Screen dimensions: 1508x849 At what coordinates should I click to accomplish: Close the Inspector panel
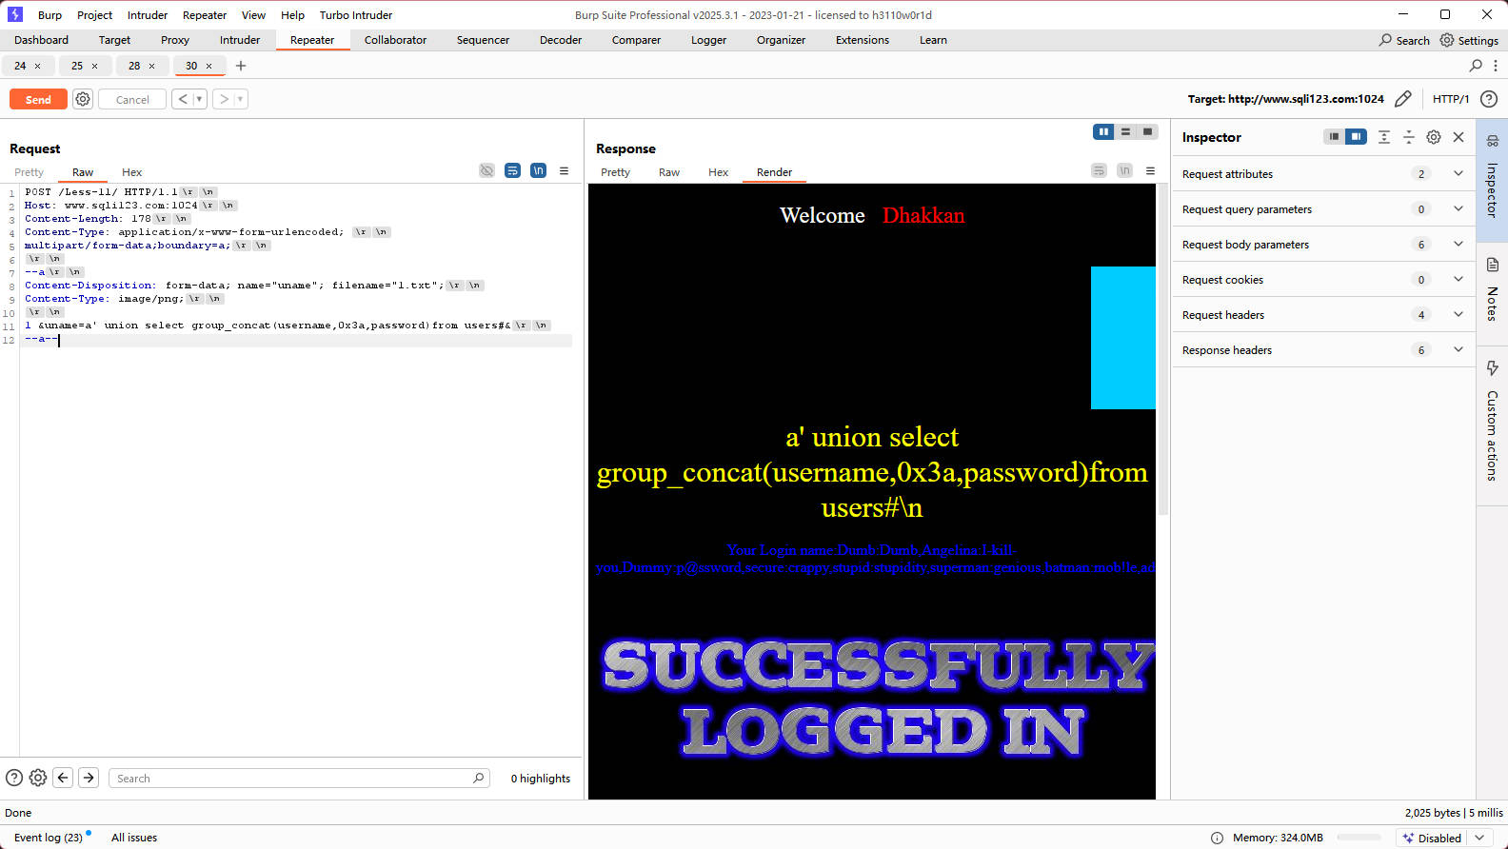(1458, 137)
